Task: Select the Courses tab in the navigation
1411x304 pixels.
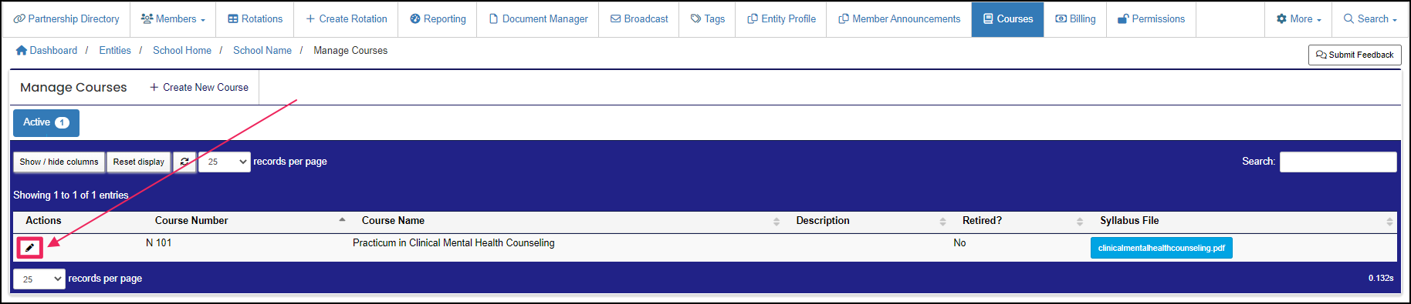Action: click(x=1007, y=18)
